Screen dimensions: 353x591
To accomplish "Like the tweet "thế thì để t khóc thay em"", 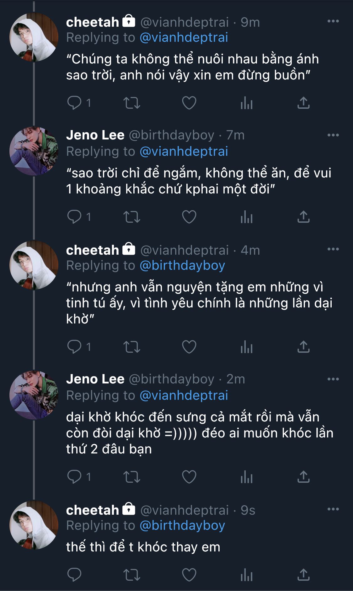I will click(189, 575).
